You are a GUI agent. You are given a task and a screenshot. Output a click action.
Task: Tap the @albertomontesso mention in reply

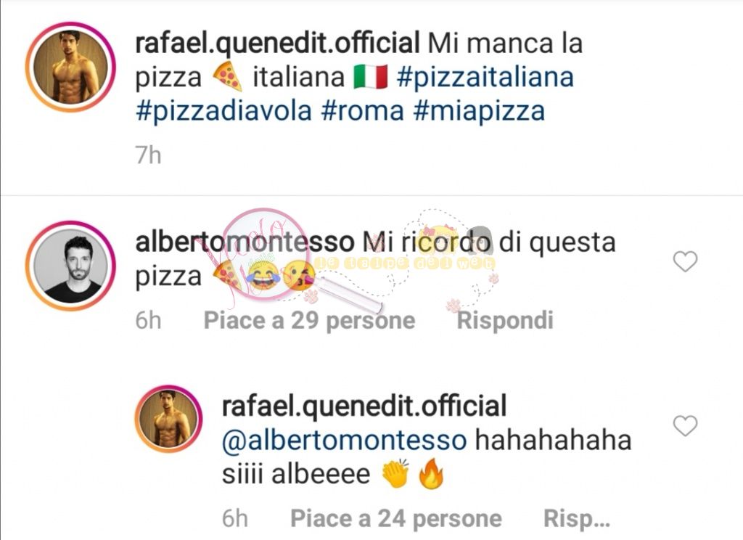point(345,441)
